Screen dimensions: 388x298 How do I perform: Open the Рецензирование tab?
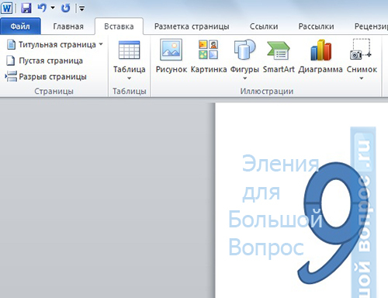tap(371, 26)
